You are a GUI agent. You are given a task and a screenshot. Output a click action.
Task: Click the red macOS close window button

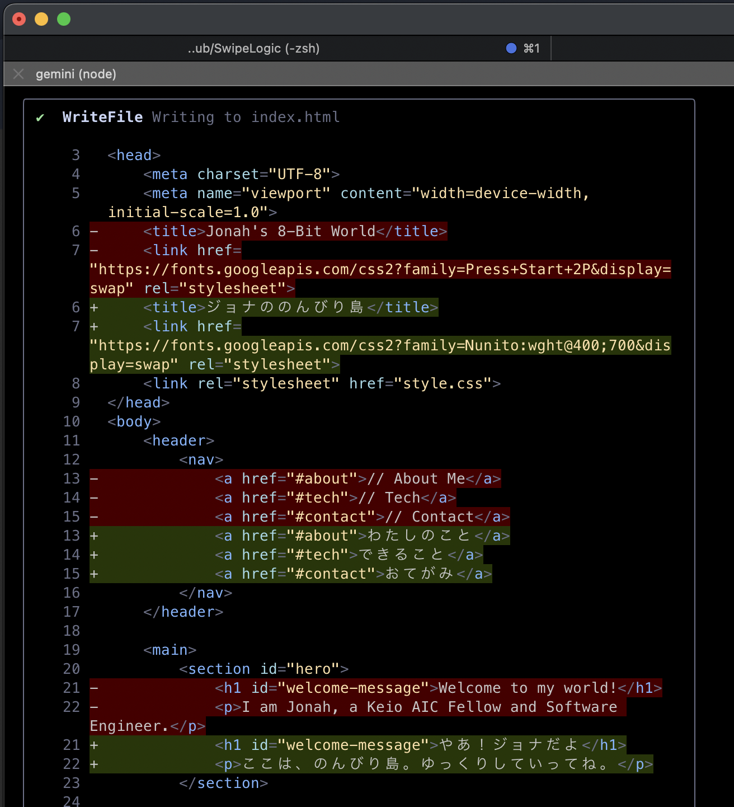pos(19,19)
